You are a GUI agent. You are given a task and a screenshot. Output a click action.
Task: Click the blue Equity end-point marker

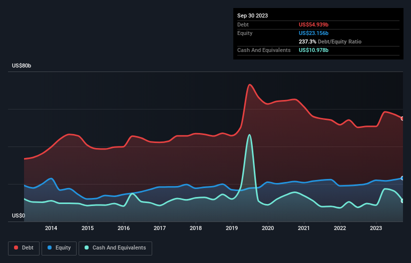[x=402, y=178]
